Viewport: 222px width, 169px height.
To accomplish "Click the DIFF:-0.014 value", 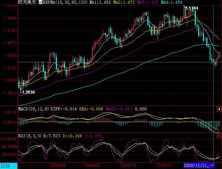I will pos(64,109).
